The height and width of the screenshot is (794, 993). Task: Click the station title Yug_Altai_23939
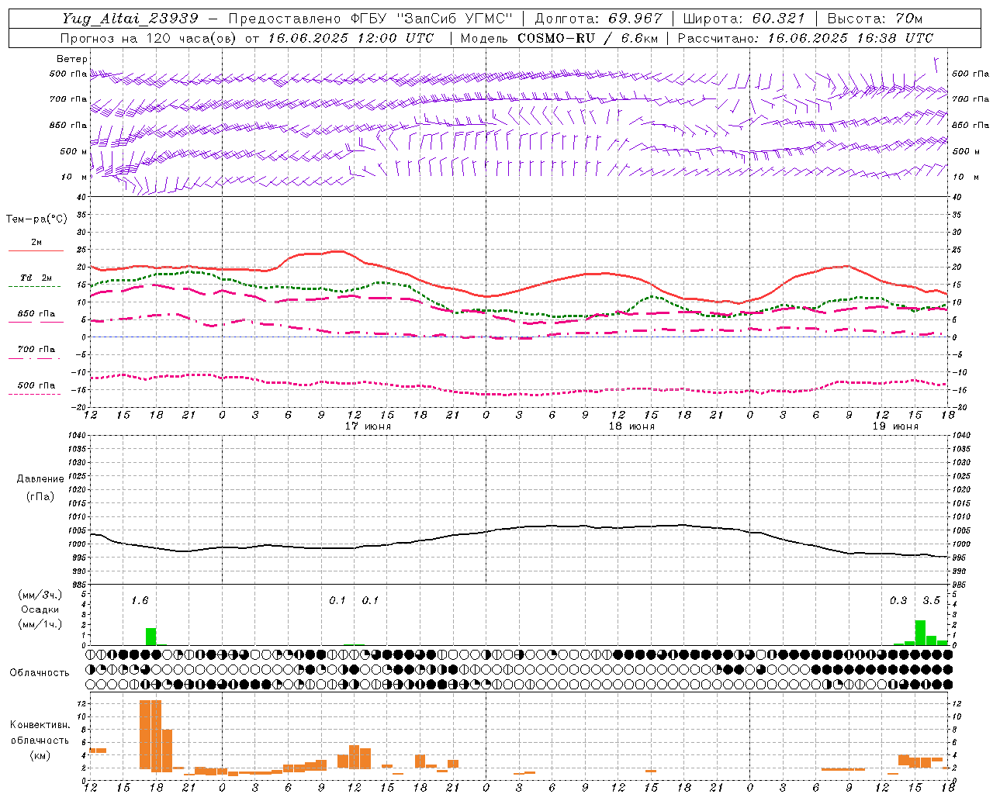point(130,19)
